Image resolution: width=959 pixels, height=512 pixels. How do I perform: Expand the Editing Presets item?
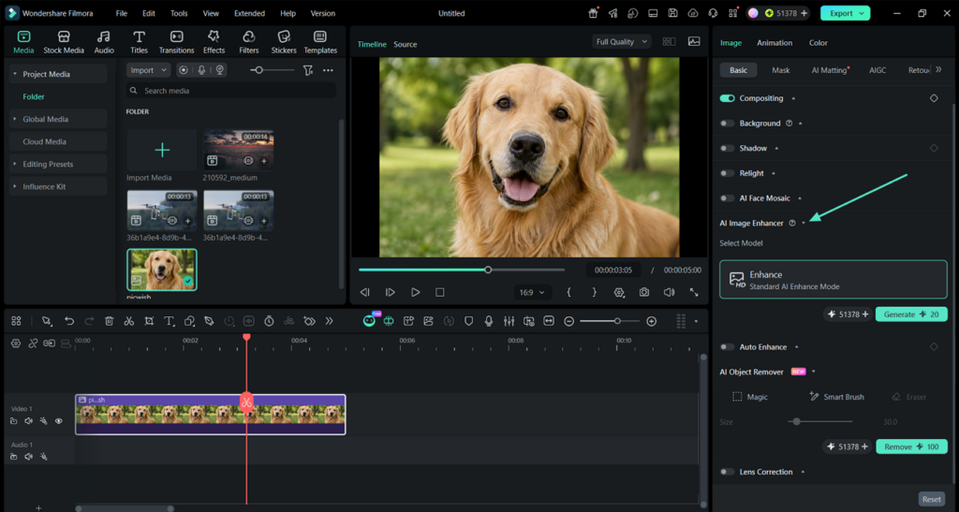click(15, 164)
